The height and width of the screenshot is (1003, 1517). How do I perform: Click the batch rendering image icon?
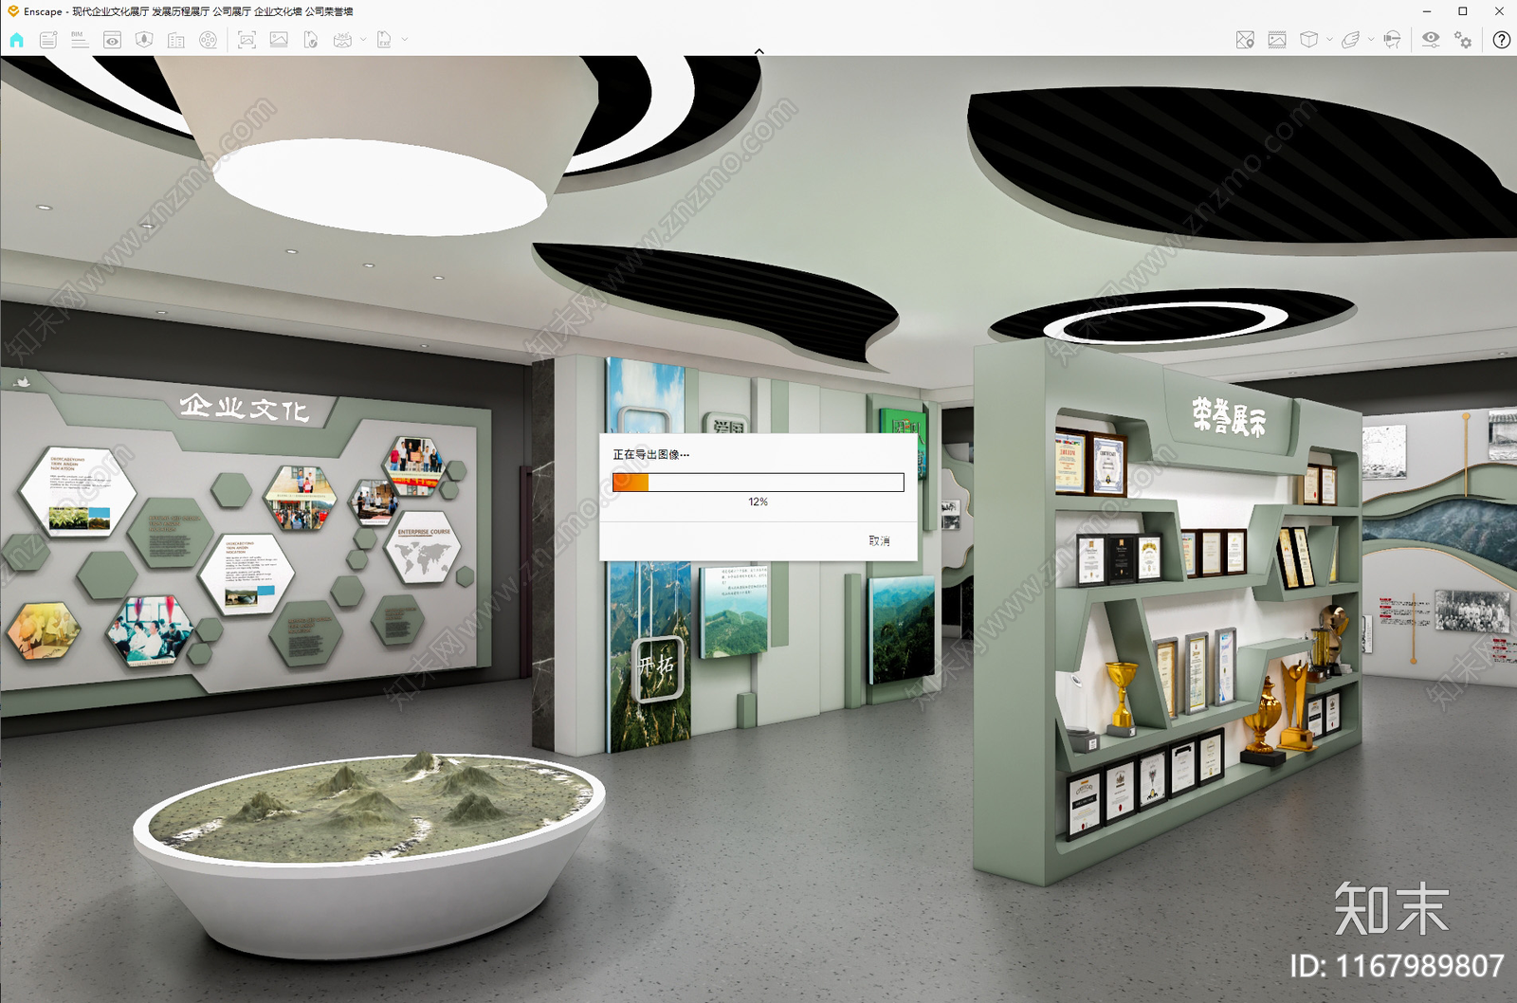point(279,40)
